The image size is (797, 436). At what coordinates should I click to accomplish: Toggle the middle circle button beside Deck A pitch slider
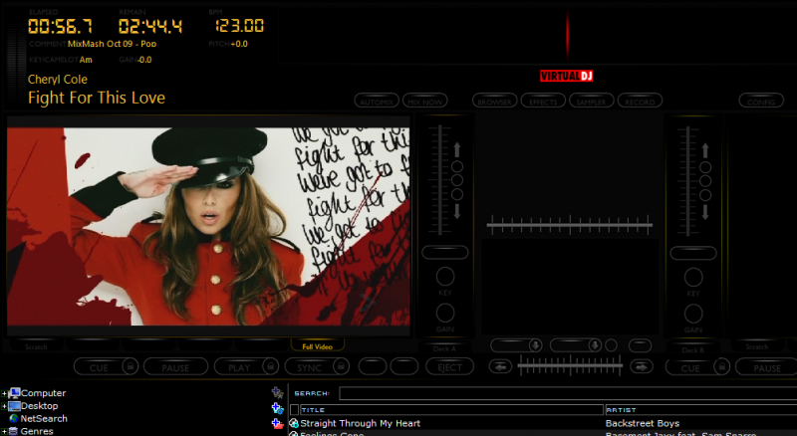point(457,180)
